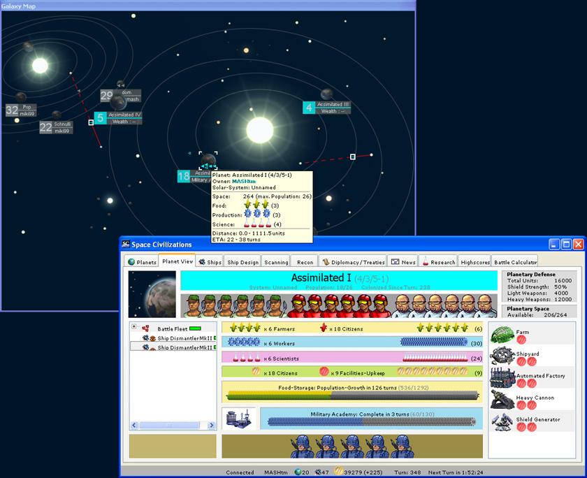Viewport: 587px width, 478px height.
Task: Click the first bald scientist portrait
Action: 402,306
